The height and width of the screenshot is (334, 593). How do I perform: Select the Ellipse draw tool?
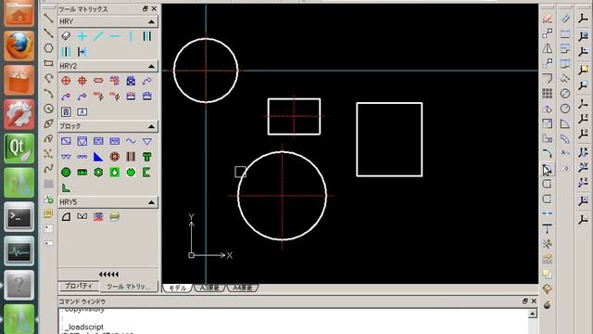(48, 123)
